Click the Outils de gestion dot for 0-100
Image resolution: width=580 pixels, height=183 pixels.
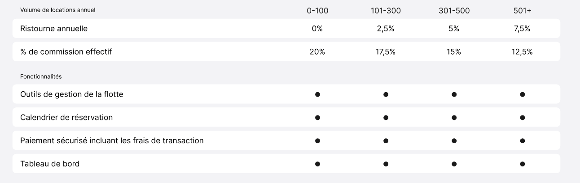tap(317, 94)
